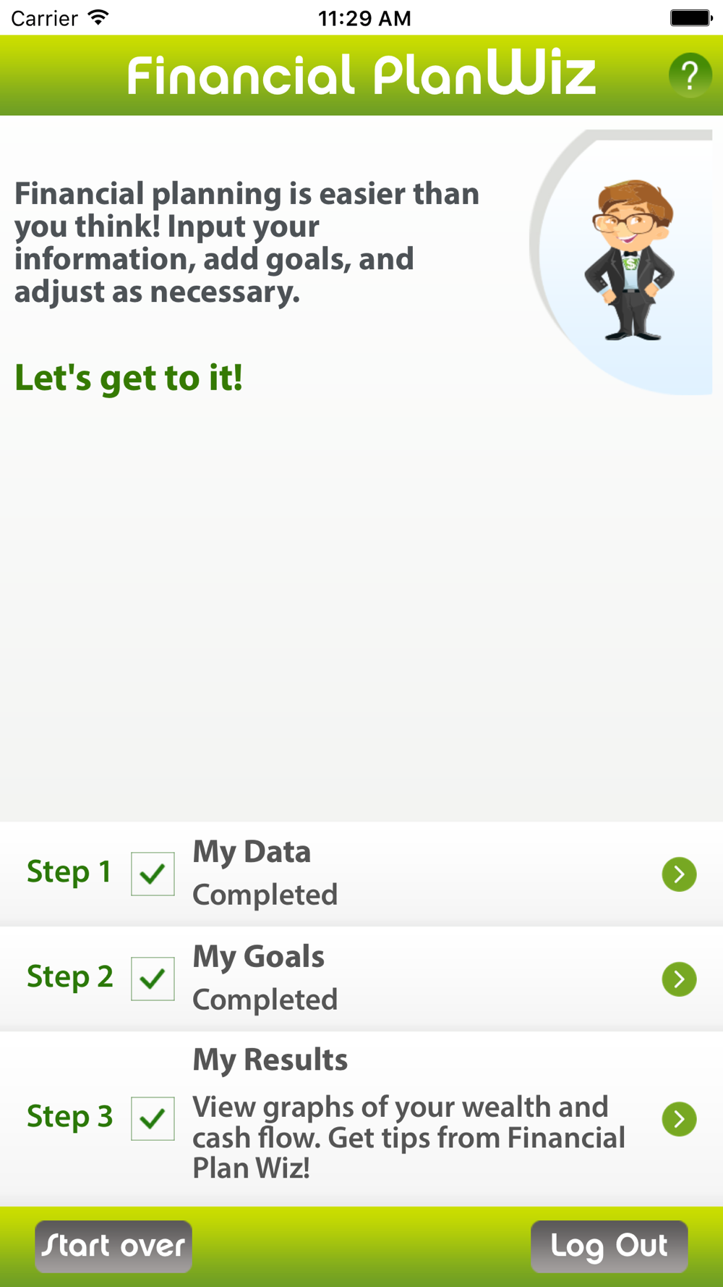Toggle the Step 2 My Goals checkbox
Image resolution: width=723 pixels, height=1287 pixels.
click(x=153, y=979)
